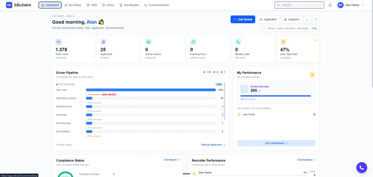Click the 1,378 Total Leads value
Image resolution: width=373 pixels, height=177 pixels.
tap(61, 49)
